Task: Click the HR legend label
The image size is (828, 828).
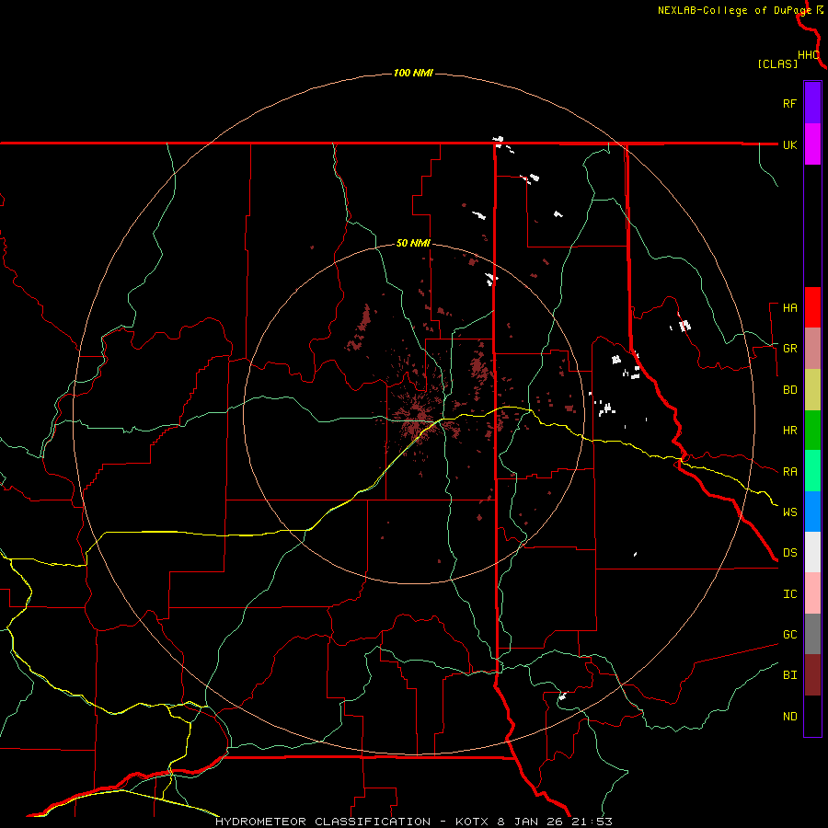Action: [789, 431]
